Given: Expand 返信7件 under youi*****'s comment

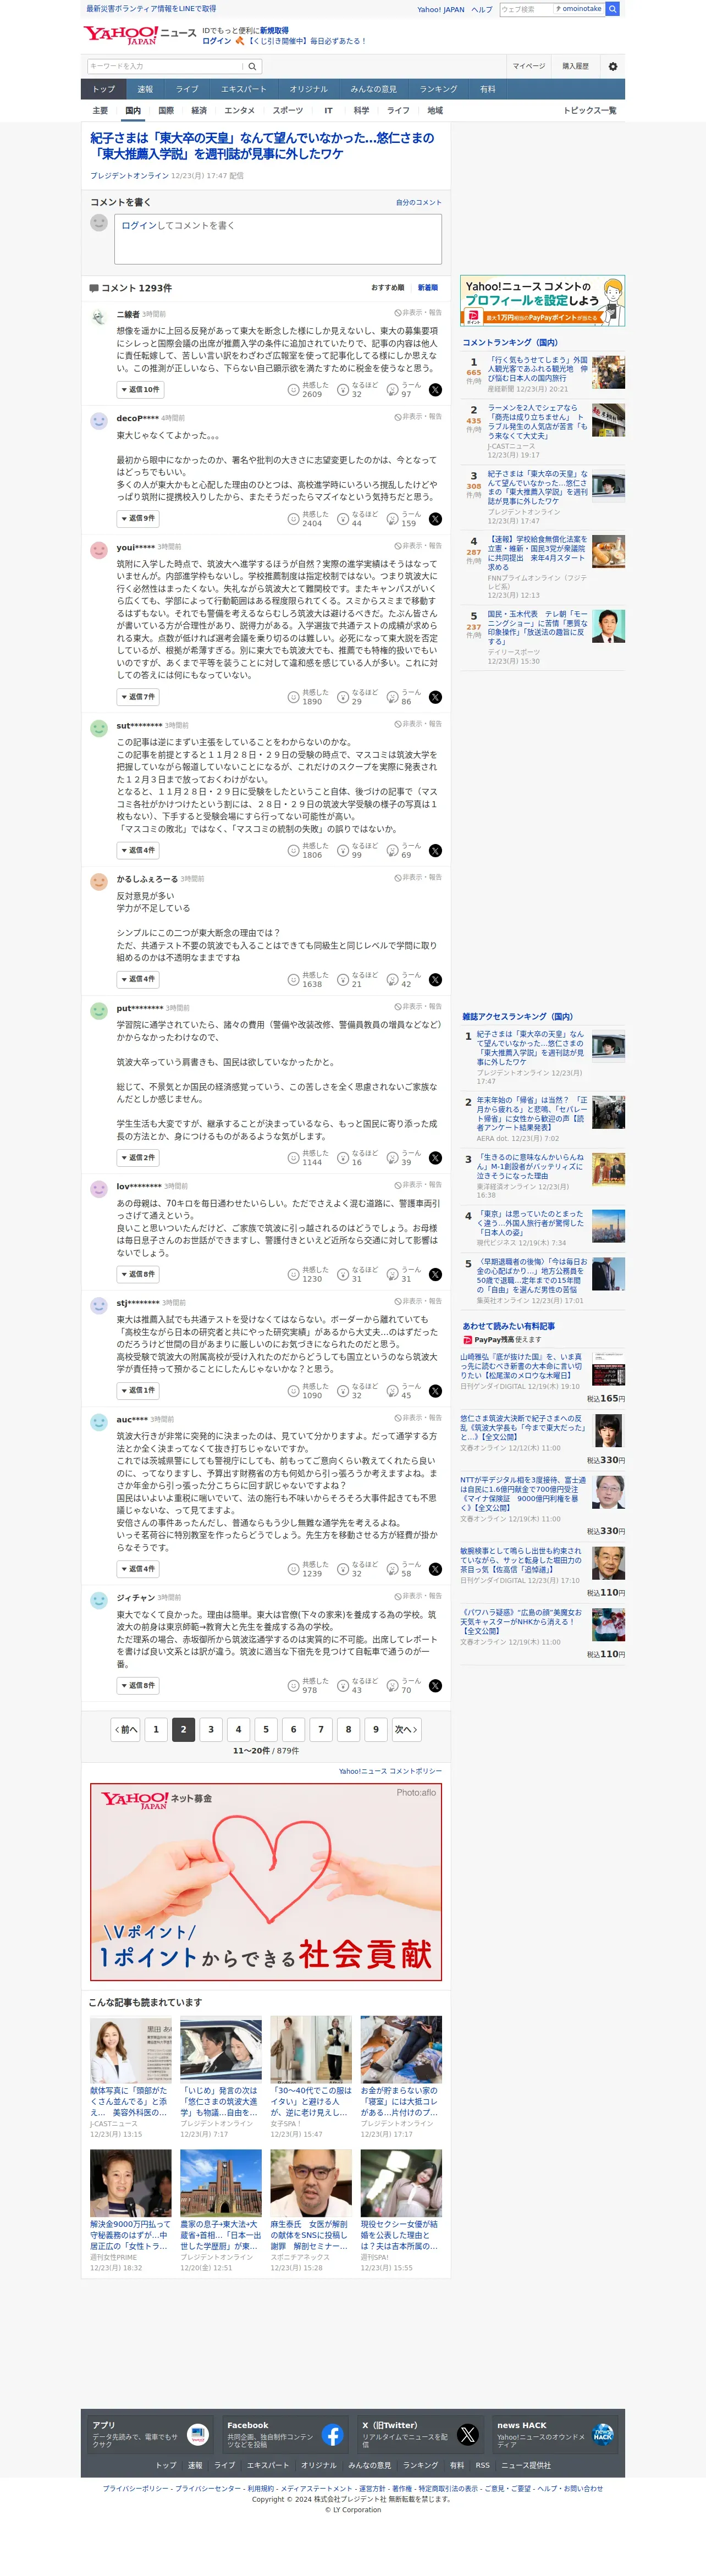Looking at the screenshot, I should coord(138,697).
